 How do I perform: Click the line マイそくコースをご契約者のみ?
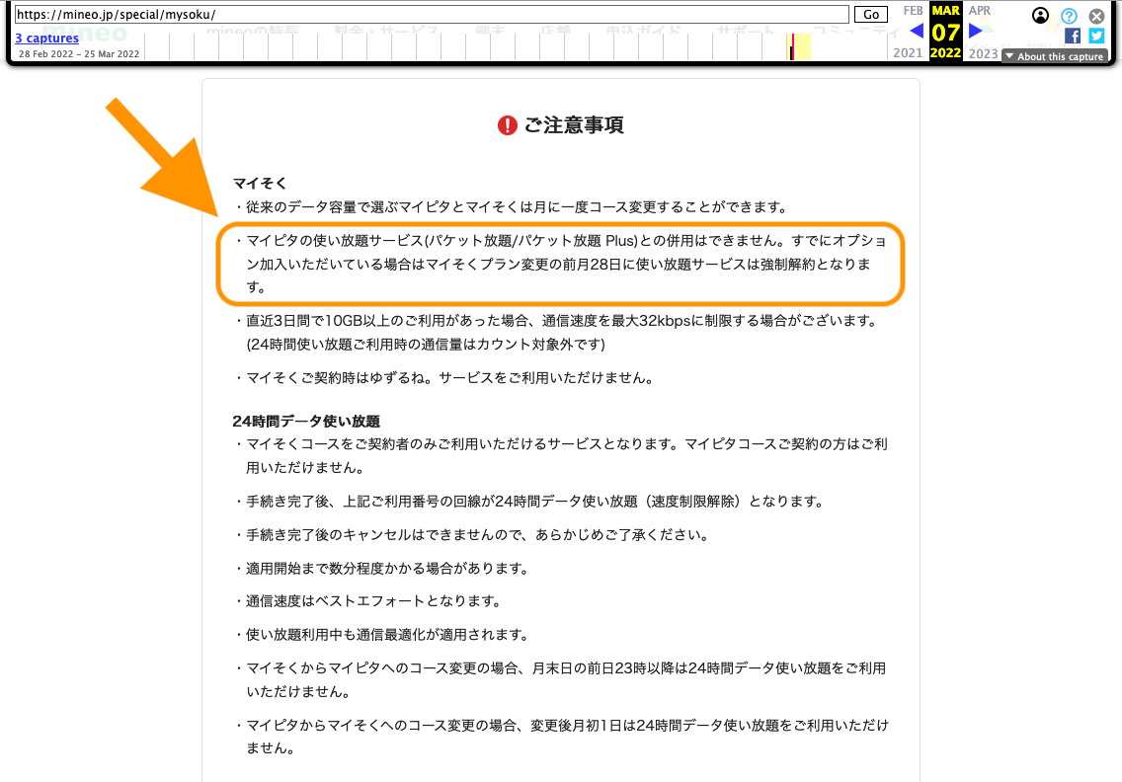click(561, 456)
